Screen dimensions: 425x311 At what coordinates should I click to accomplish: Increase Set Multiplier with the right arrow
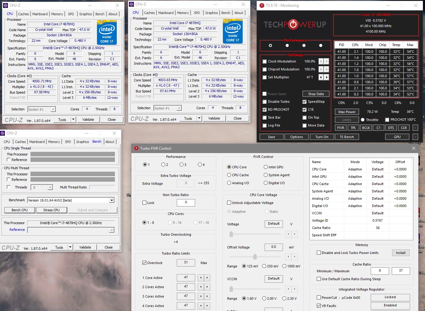point(327,77)
